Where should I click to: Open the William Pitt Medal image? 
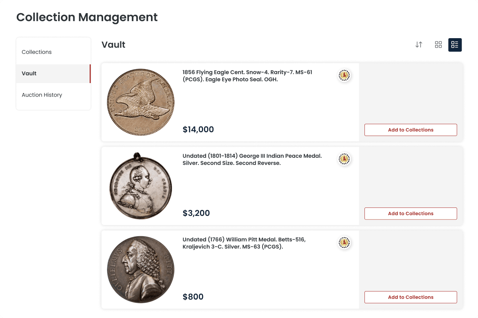pyautogui.click(x=141, y=270)
